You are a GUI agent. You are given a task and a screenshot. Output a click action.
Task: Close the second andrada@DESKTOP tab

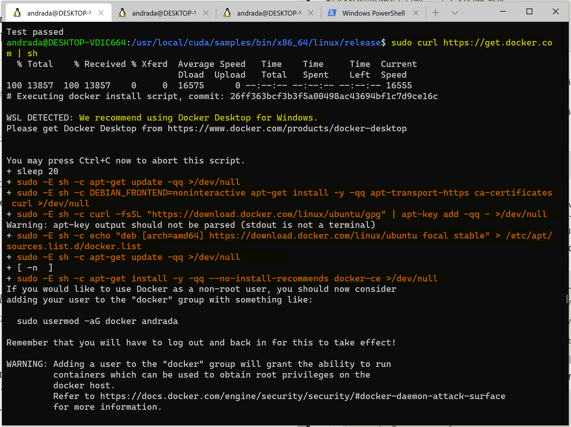click(x=206, y=13)
